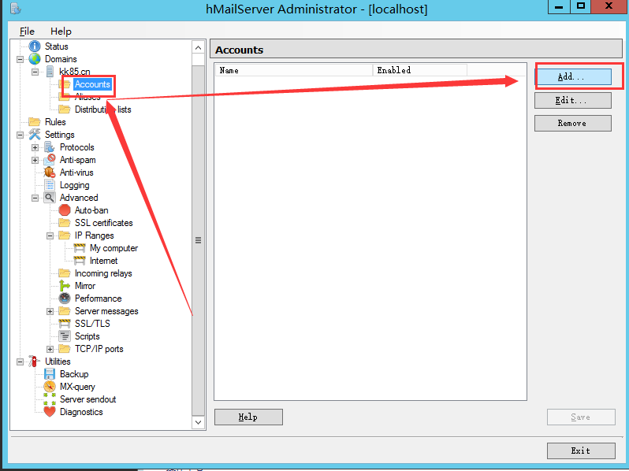Click the Diagnostics heart icon
Viewport: 629px width, 471px height.
(50, 412)
